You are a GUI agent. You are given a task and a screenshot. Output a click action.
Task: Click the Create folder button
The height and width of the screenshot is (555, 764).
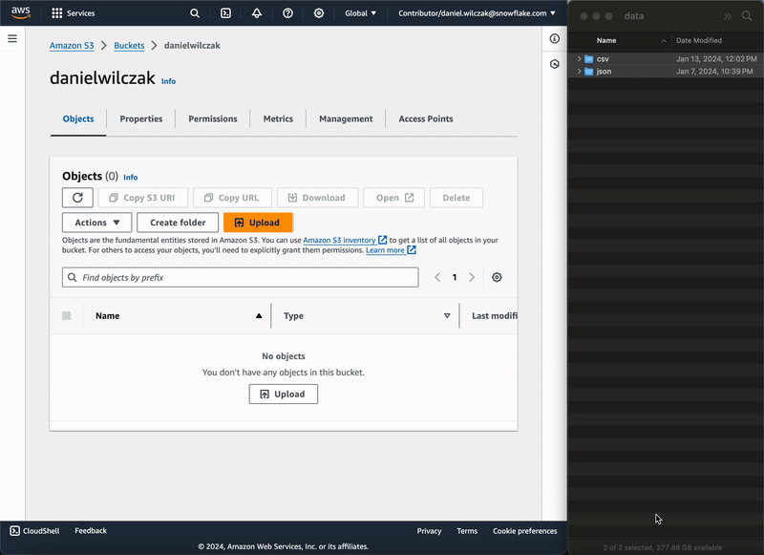point(178,223)
